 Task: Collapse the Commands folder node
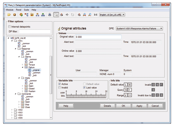tap(16, 94)
